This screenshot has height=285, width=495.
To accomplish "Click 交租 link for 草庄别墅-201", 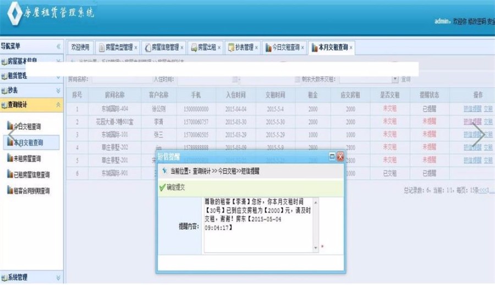I will [x=488, y=160].
